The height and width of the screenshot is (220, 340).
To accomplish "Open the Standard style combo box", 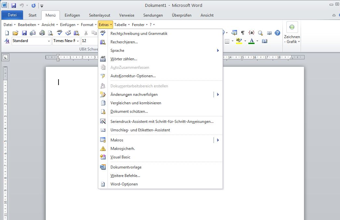I will click(31, 41).
